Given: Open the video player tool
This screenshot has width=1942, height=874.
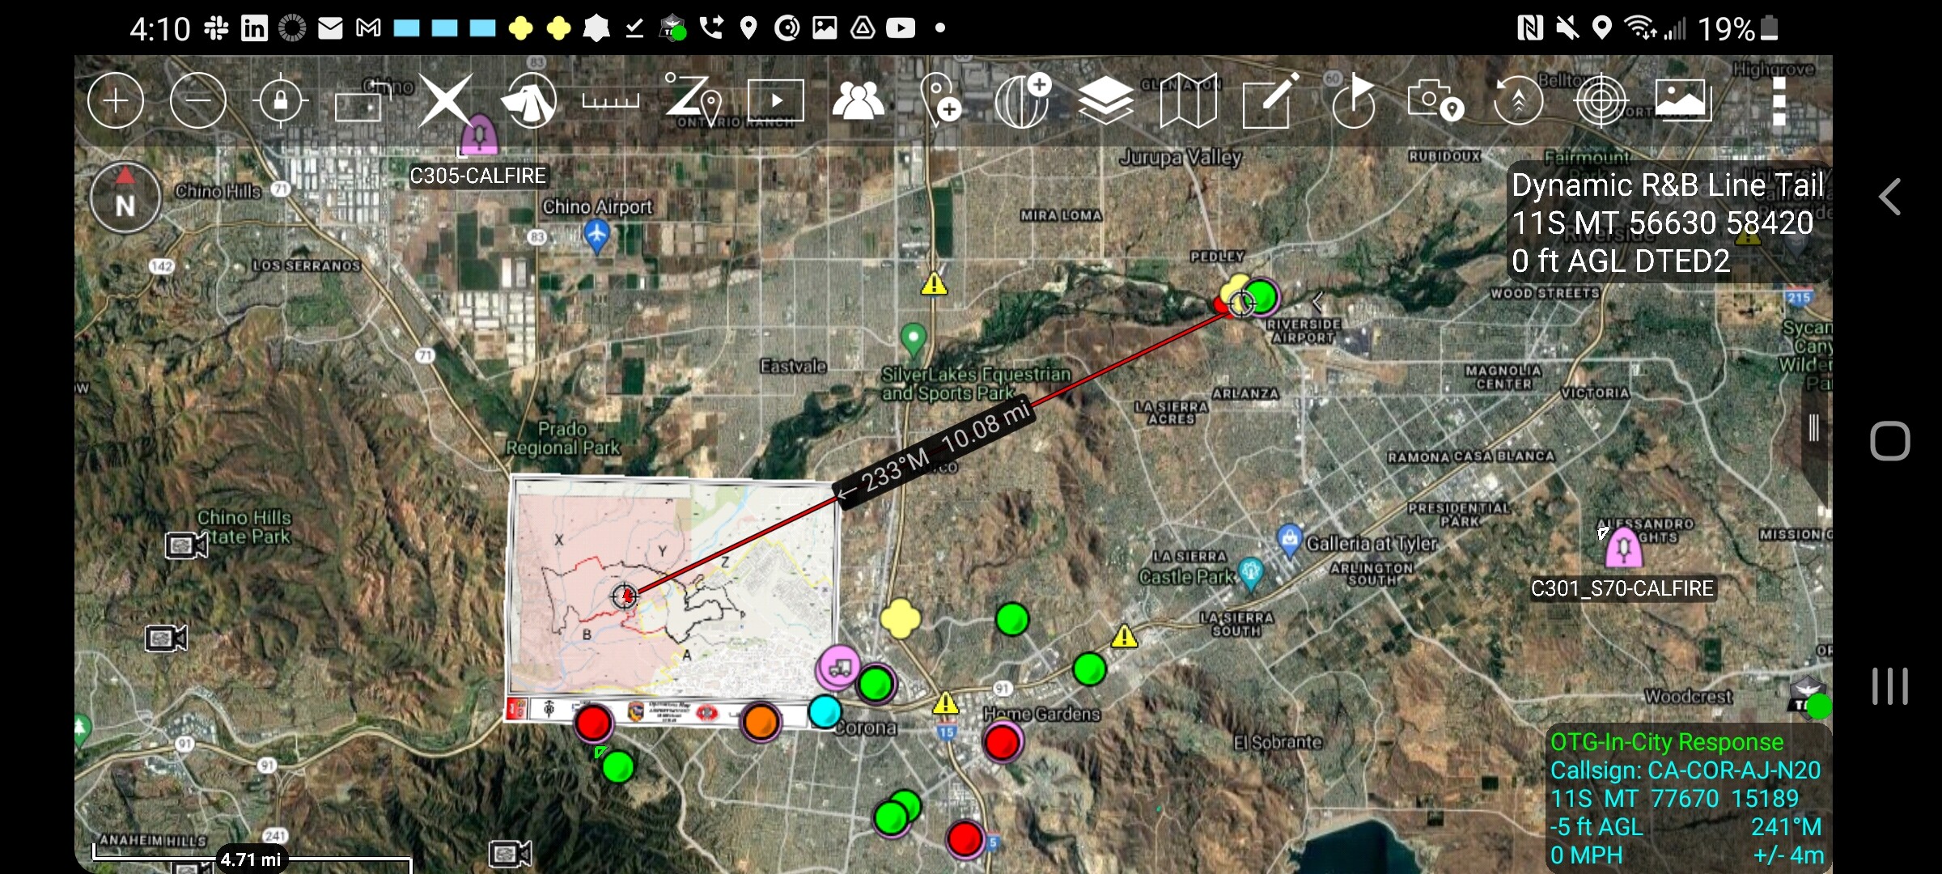Looking at the screenshot, I should pyautogui.click(x=775, y=100).
